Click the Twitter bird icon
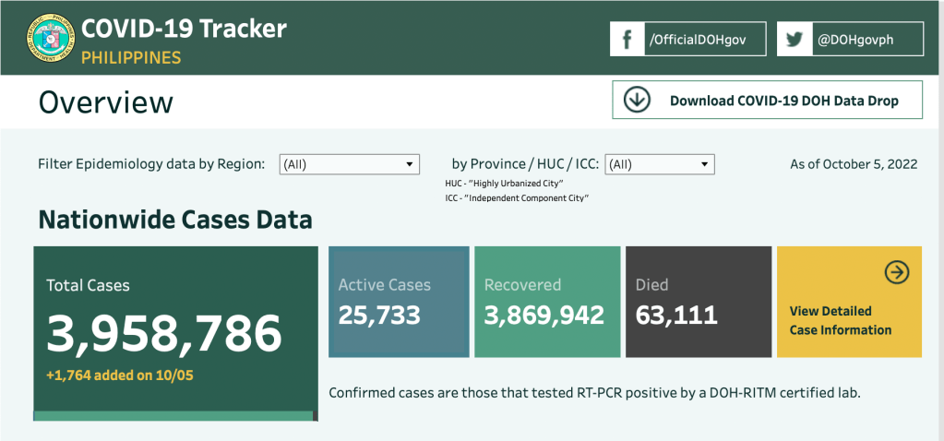944x441 pixels. click(x=794, y=40)
